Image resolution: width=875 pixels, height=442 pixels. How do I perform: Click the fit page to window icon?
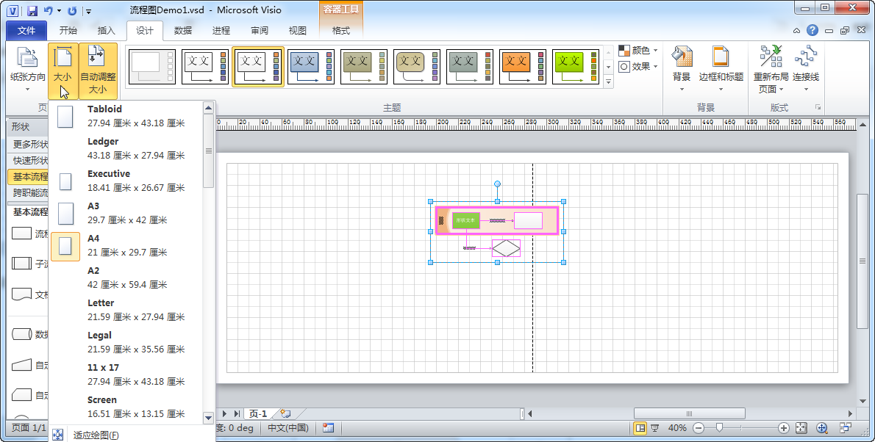point(801,428)
